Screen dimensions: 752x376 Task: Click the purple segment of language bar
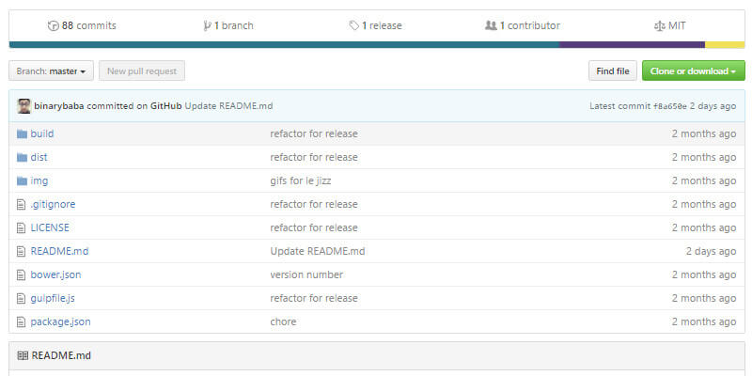coord(632,44)
